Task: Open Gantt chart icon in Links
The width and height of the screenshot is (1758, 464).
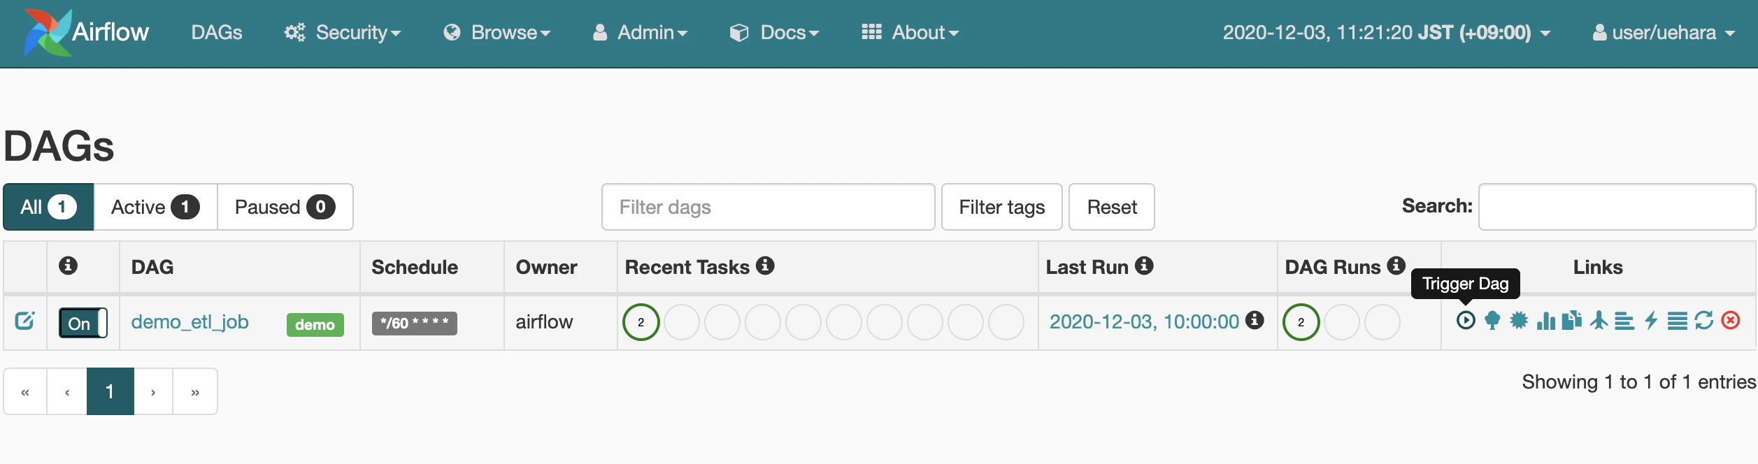Action: [x=1624, y=321]
